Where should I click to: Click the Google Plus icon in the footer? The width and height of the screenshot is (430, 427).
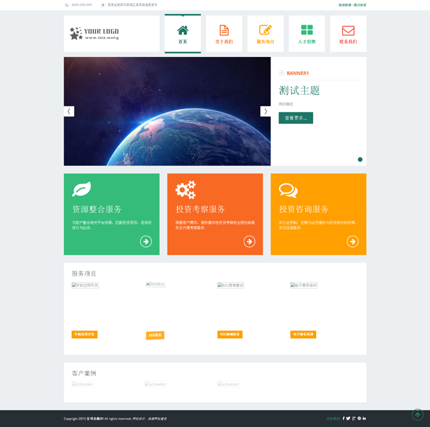pos(354,418)
